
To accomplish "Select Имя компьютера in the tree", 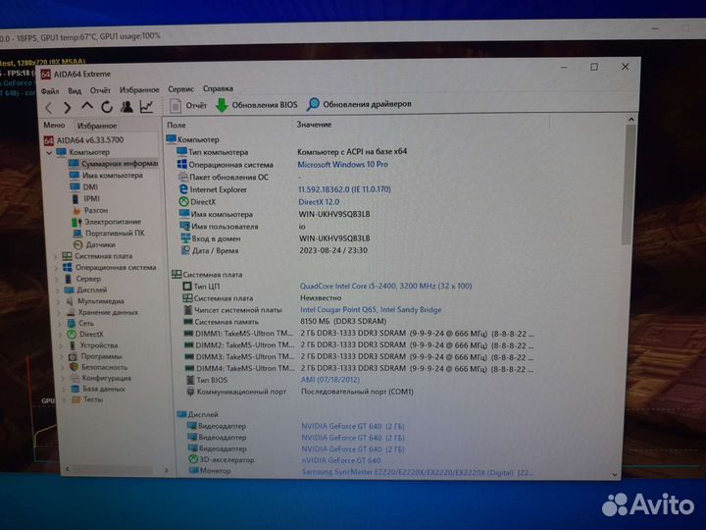I will 106,176.
